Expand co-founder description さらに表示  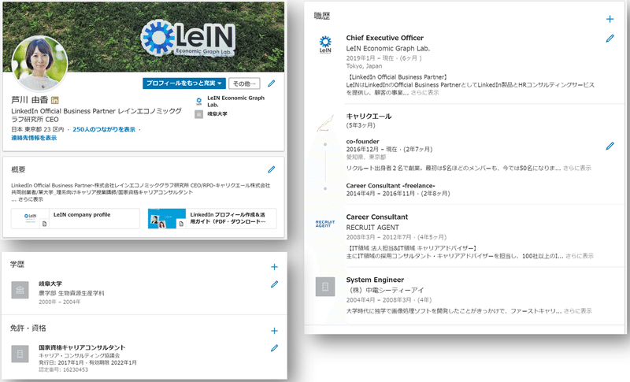(577, 168)
